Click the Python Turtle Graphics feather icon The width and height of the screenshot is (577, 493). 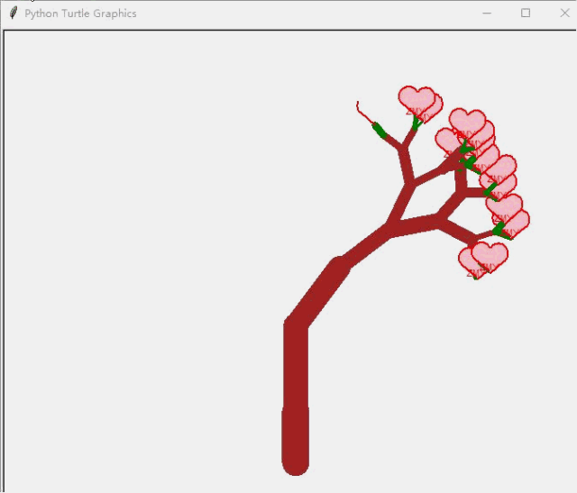pos(14,14)
